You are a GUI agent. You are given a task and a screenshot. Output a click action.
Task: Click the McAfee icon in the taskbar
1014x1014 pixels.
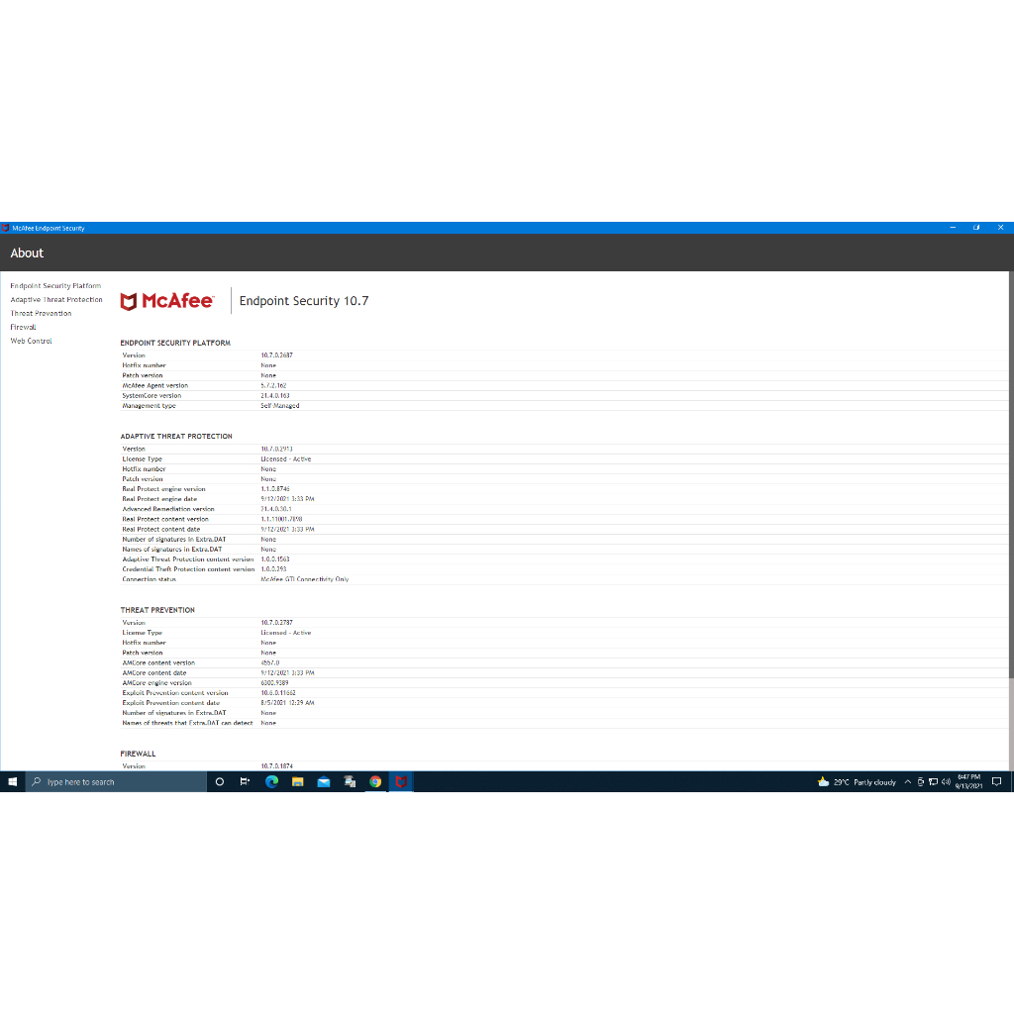(x=401, y=781)
